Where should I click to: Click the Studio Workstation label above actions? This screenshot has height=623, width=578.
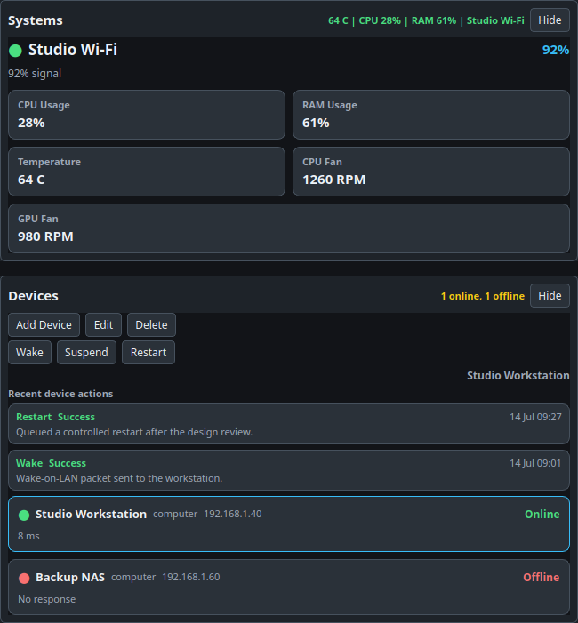click(x=518, y=375)
